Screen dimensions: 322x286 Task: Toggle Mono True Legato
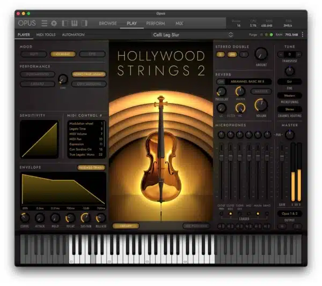(89, 74)
